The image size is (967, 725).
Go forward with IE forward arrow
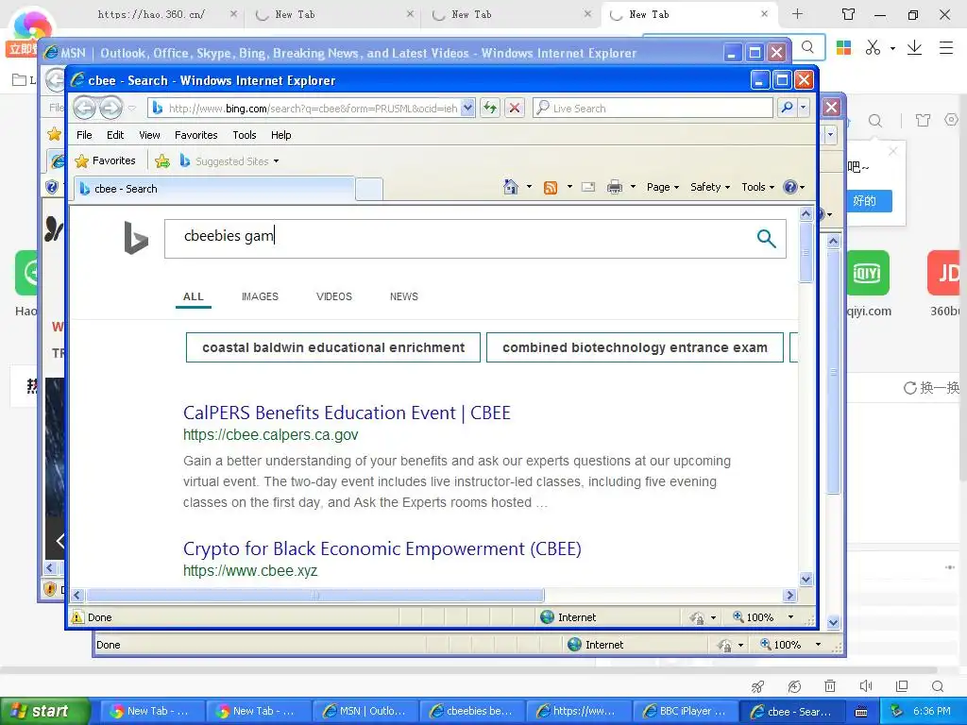(x=111, y=108)
